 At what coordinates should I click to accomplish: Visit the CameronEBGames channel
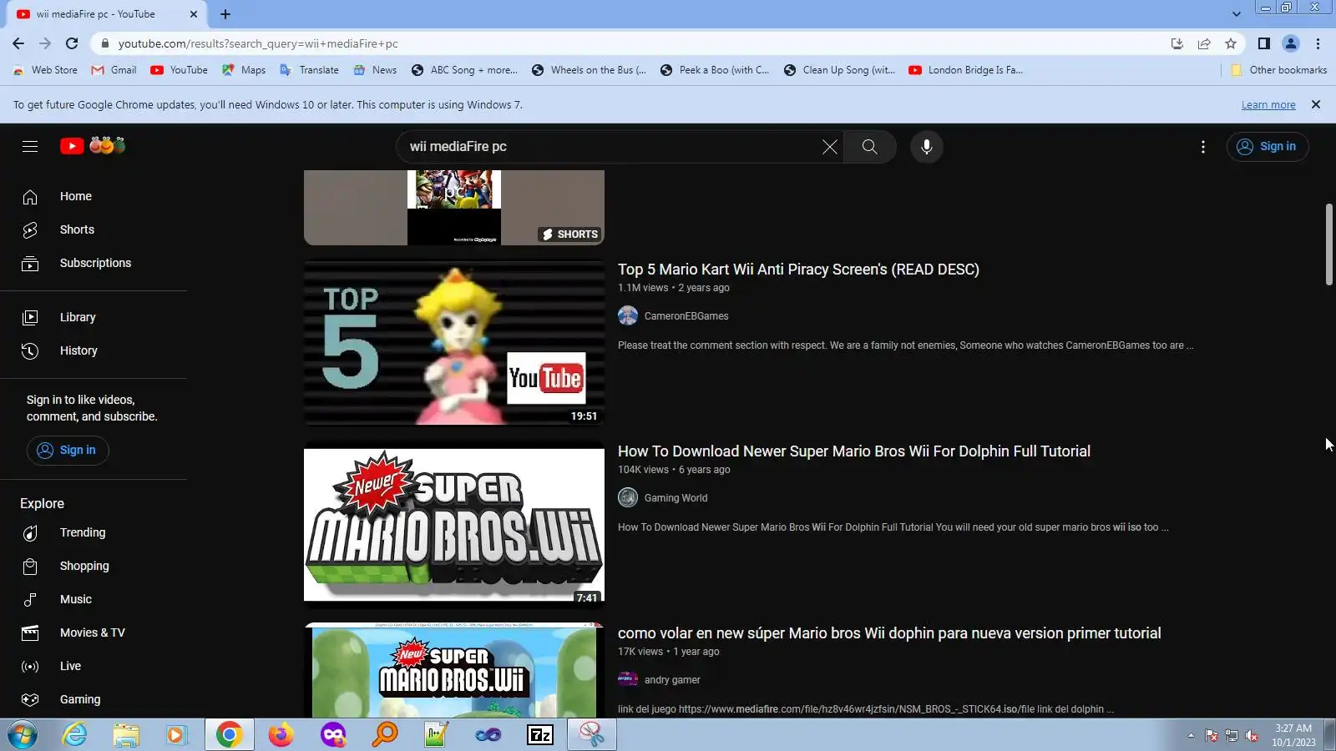point(686,316)
